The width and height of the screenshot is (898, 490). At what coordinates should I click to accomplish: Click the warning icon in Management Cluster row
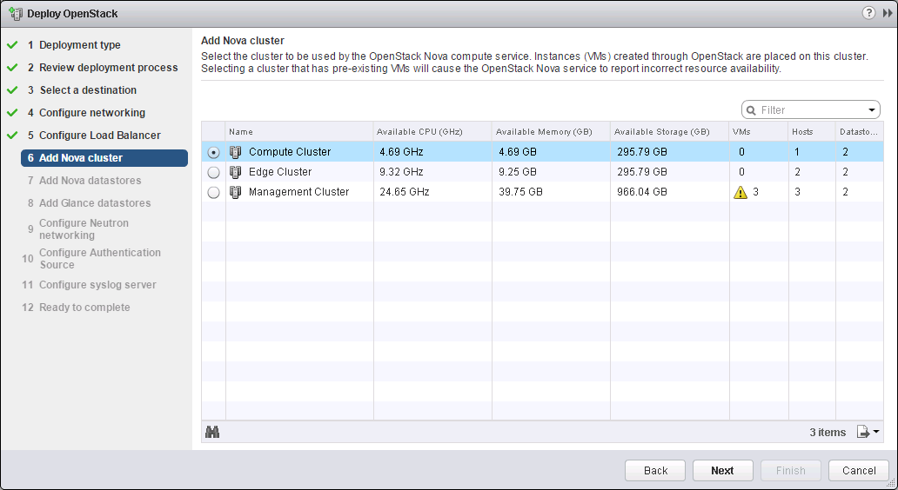[x=741, y=192]
